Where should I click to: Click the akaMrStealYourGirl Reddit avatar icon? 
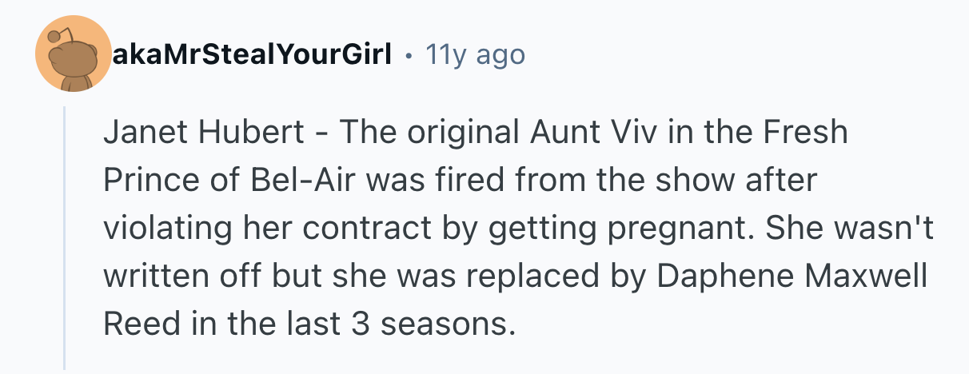click(72, 55)
